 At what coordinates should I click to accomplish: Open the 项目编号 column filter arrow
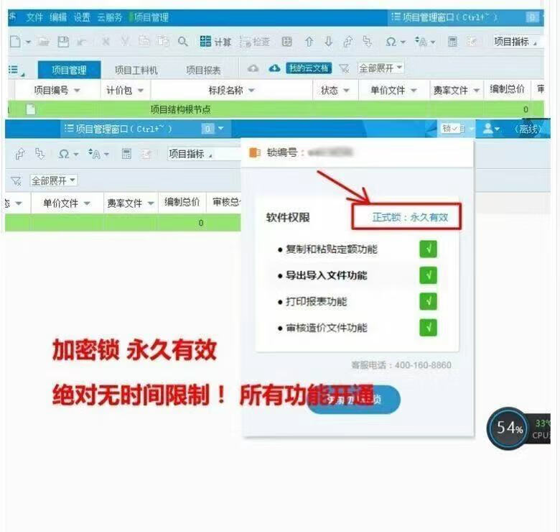(77, 91)
